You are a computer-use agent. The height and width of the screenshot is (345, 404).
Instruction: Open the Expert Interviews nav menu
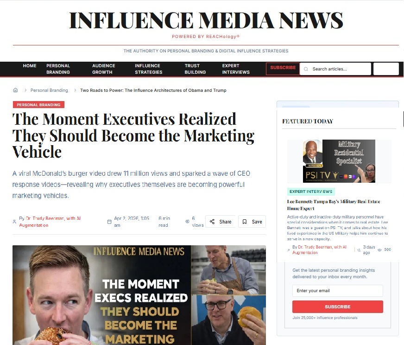point(236,69)
